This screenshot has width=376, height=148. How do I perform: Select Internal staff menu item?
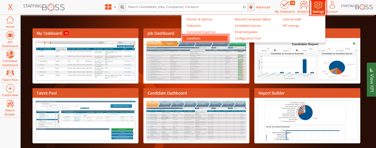[x=292, y=19]
